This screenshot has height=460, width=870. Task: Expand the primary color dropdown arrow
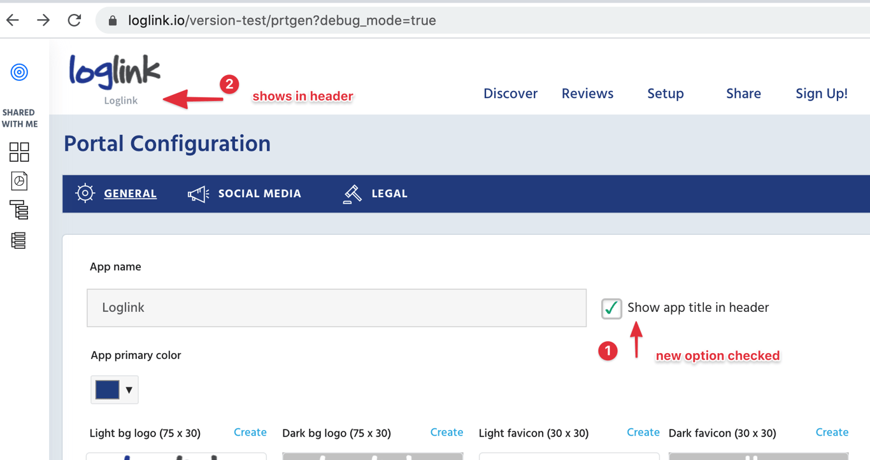coord(129,390)
